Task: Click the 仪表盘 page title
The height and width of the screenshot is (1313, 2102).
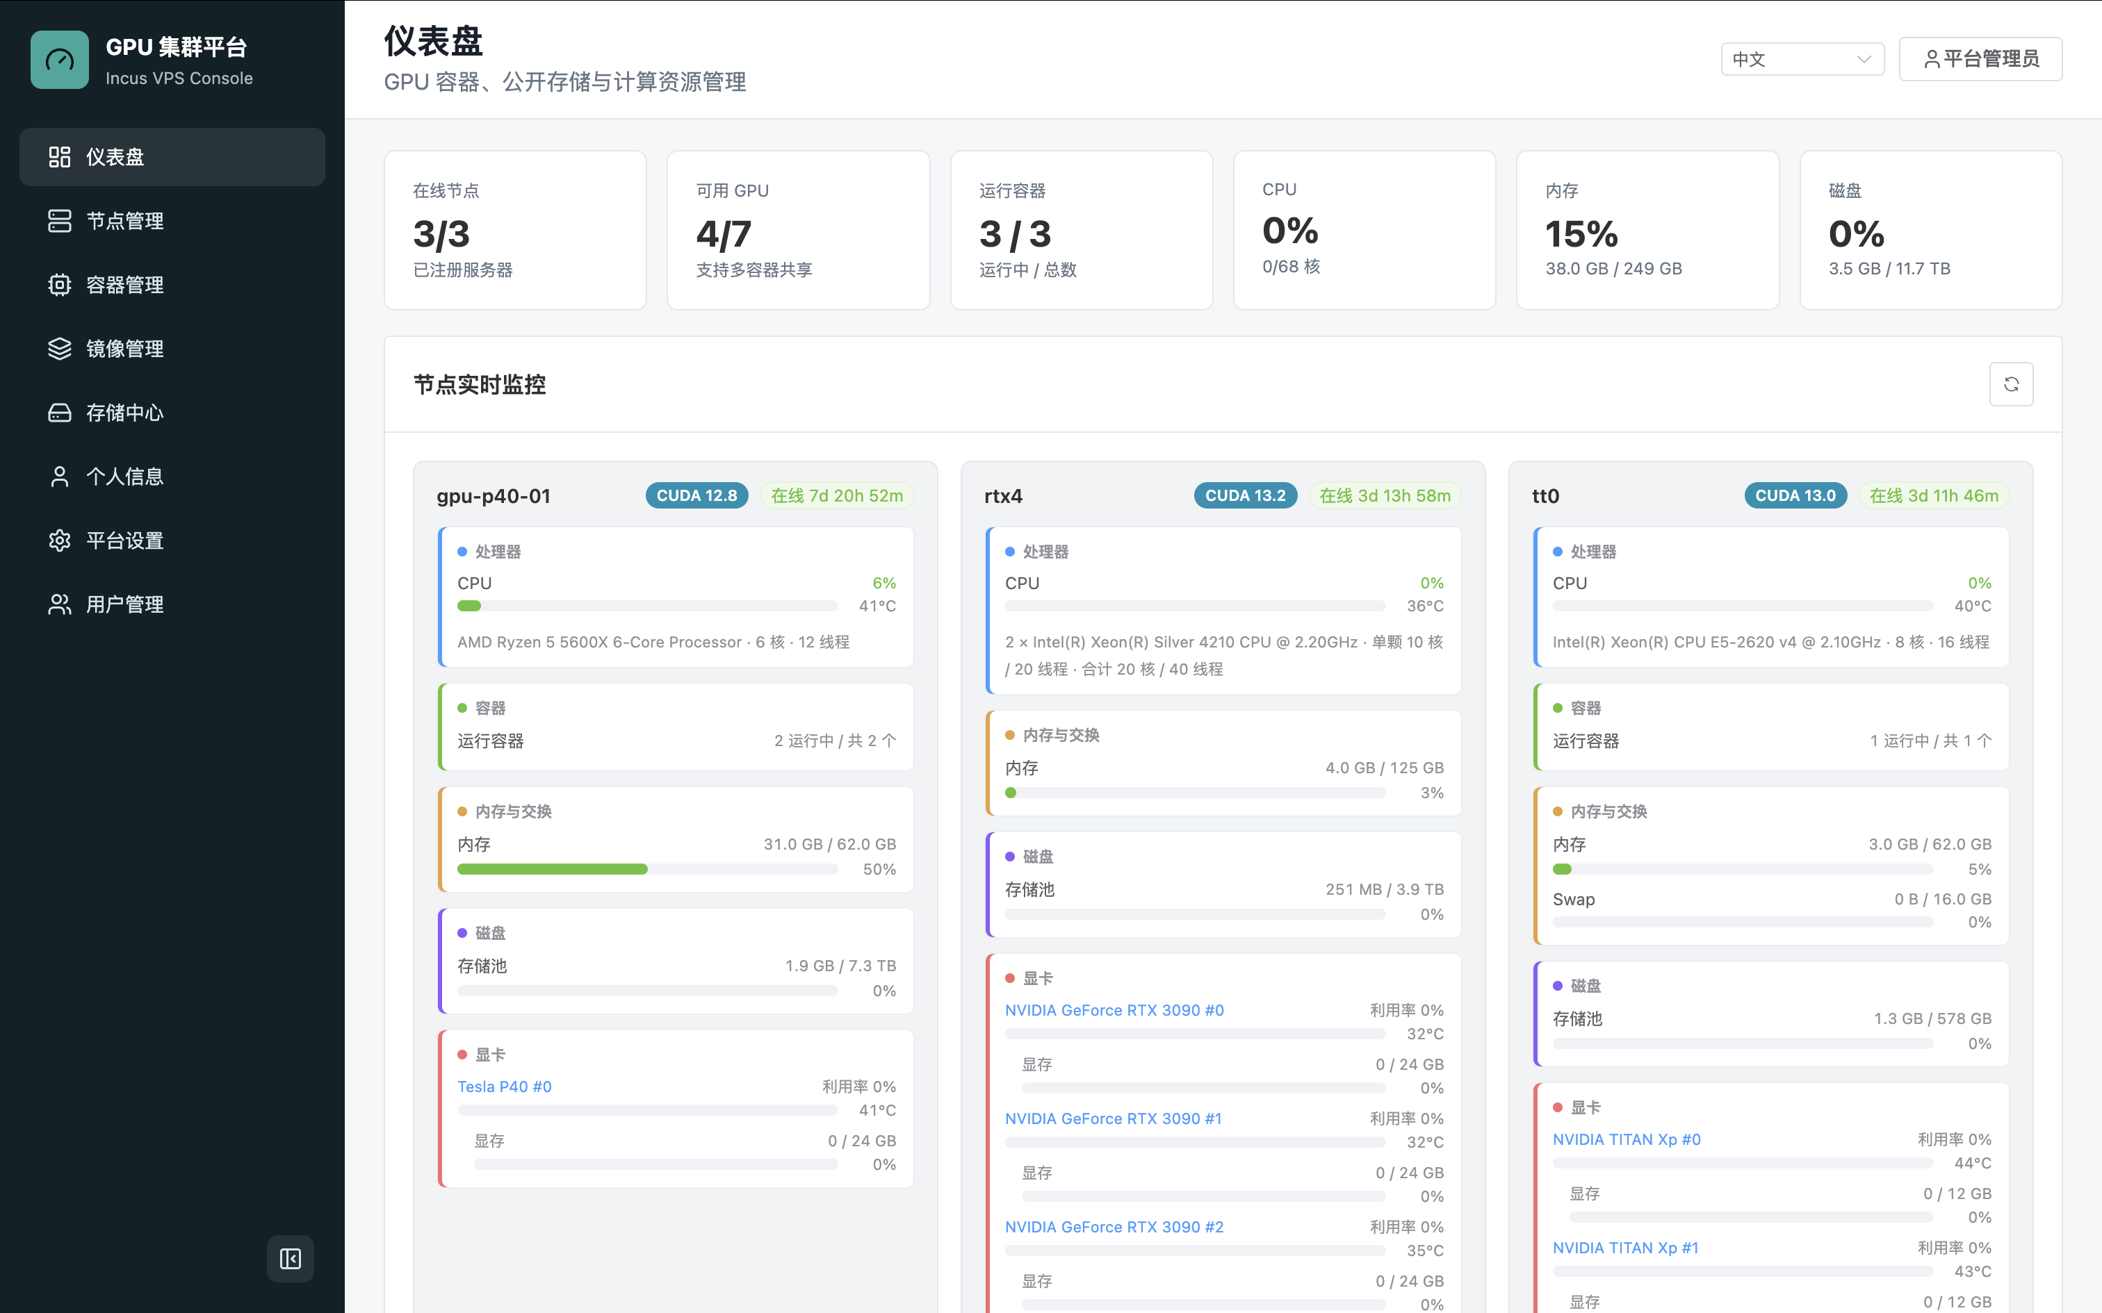Action: 434,41
